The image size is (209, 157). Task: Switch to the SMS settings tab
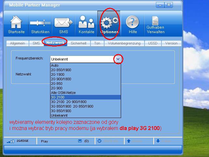point(36,43)
